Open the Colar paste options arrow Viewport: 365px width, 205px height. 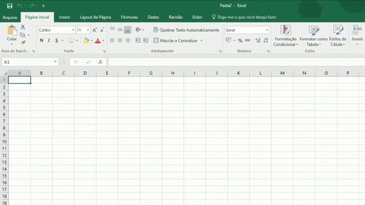[x=11, y=44]
